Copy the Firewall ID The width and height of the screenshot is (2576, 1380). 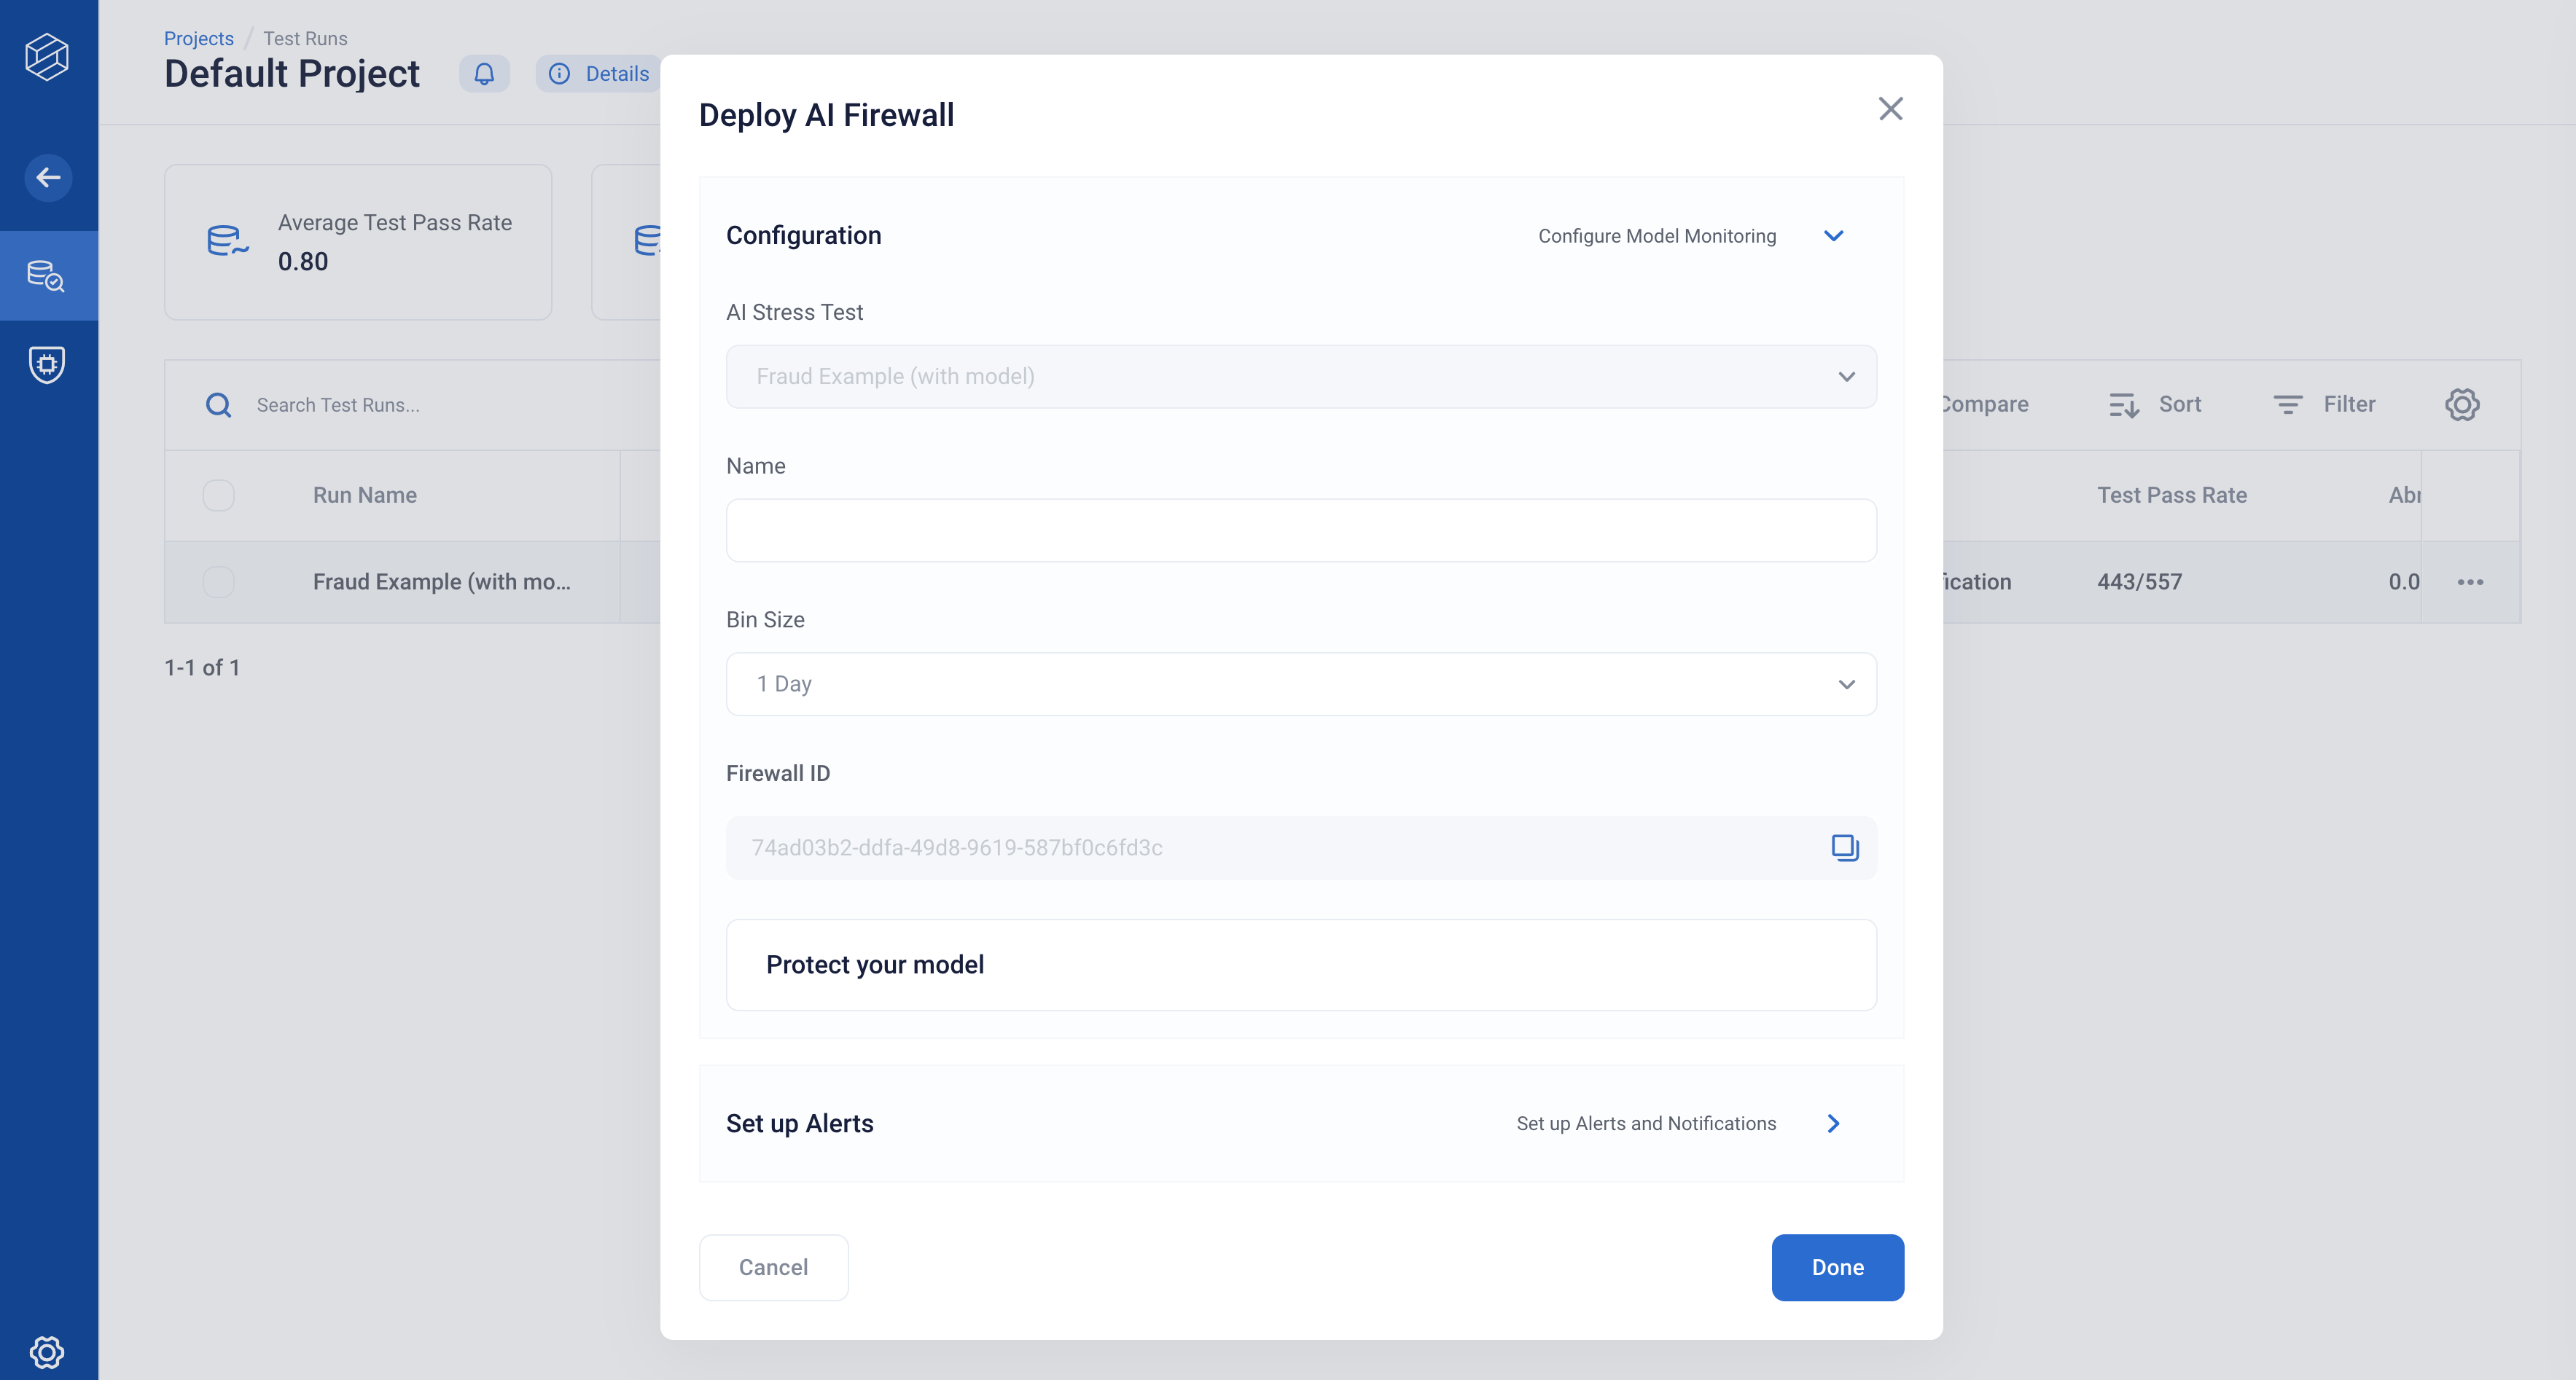pyautogui.click(x=1845, y=848)
